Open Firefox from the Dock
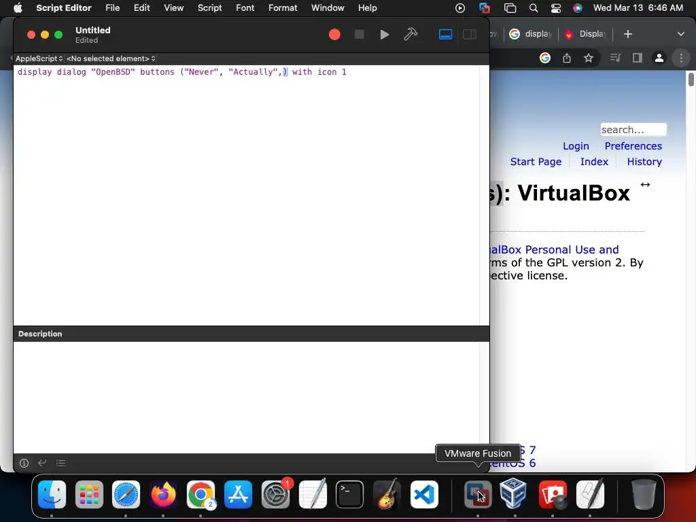 (x=163, y=494)
